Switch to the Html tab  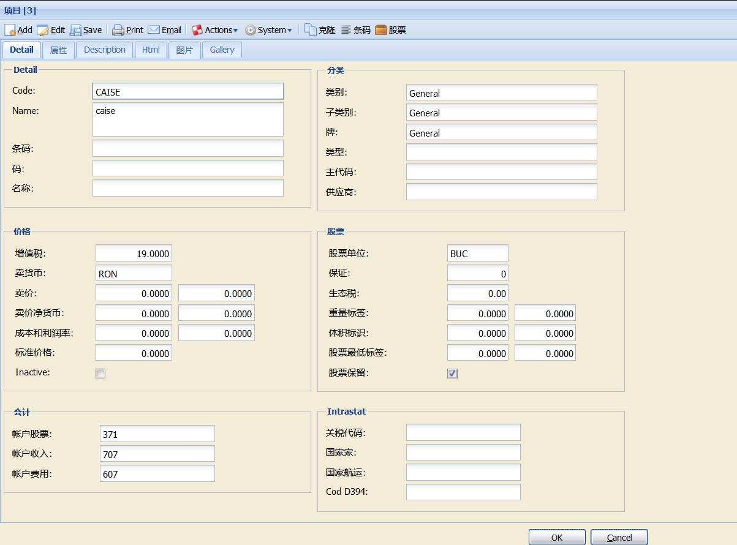click(151, 50)
